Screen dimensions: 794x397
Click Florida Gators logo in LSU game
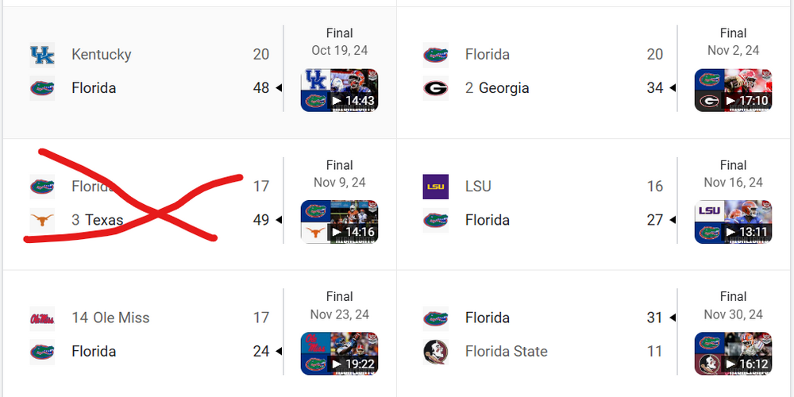(x=435, y=220)
